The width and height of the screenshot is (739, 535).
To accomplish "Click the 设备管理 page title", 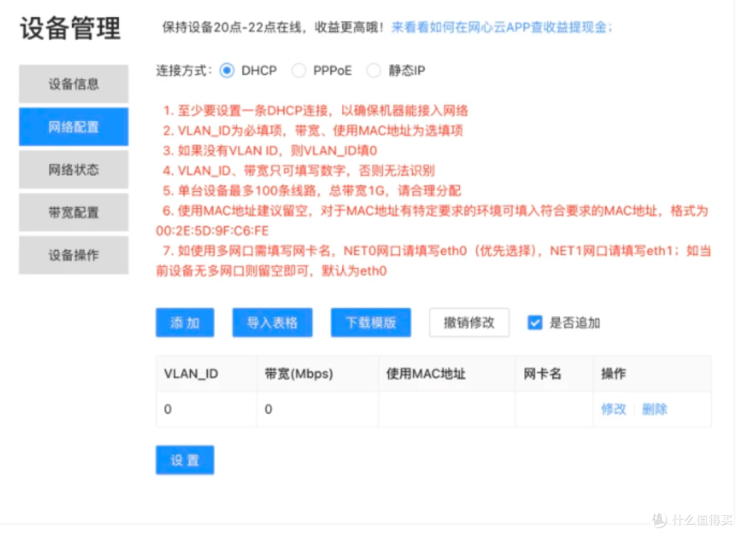I will point(70,28).
